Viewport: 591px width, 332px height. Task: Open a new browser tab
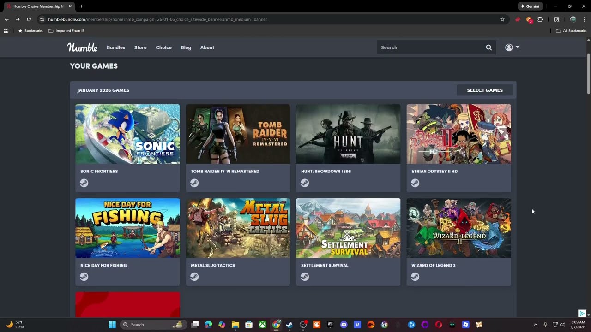(81, 6)
